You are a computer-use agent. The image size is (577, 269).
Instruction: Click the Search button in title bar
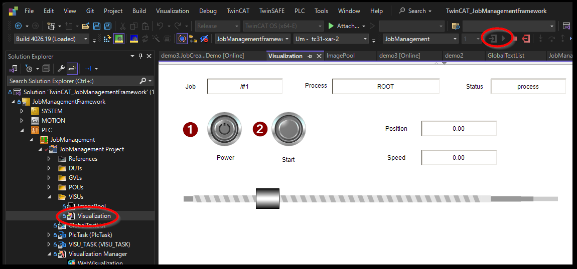415,11
